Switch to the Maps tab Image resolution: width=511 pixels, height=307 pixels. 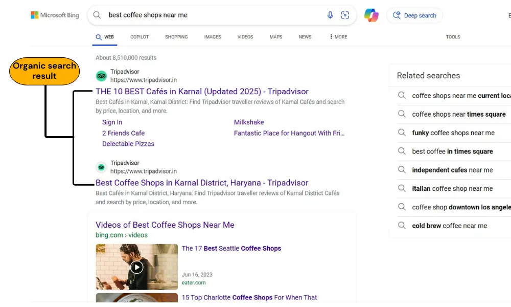(x=276, y=37)
